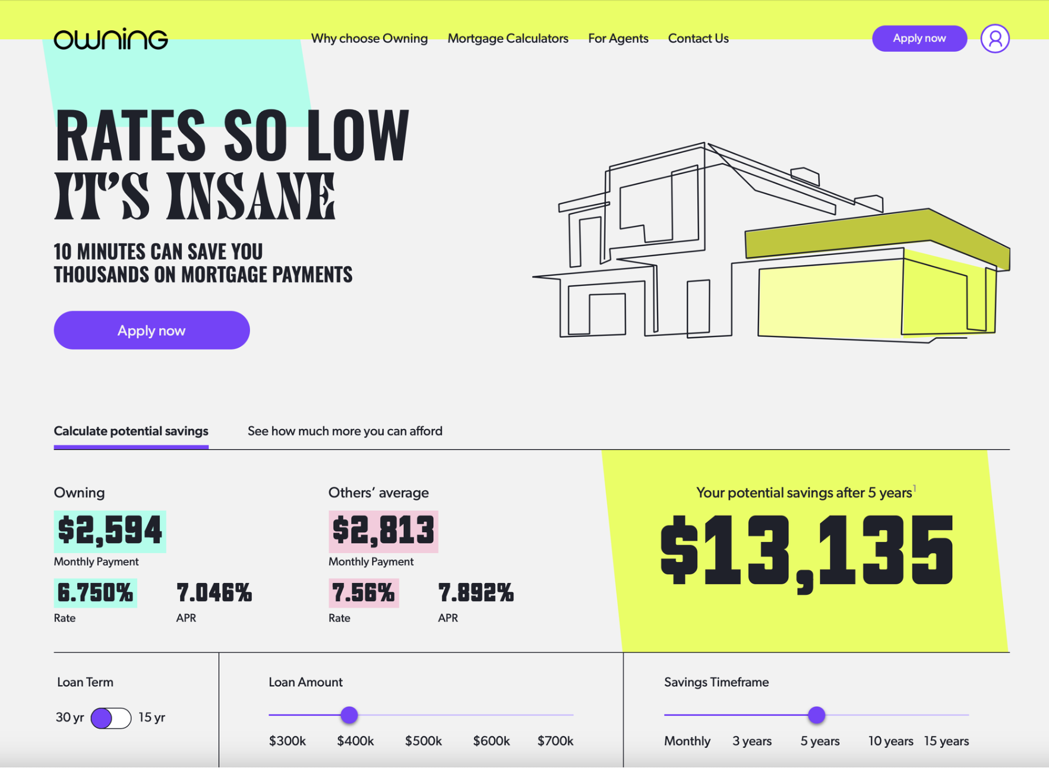This screenshot has width=1049, height=768.
Task: Choose 10 years savings timeframe label
Action: pos(890,741)
